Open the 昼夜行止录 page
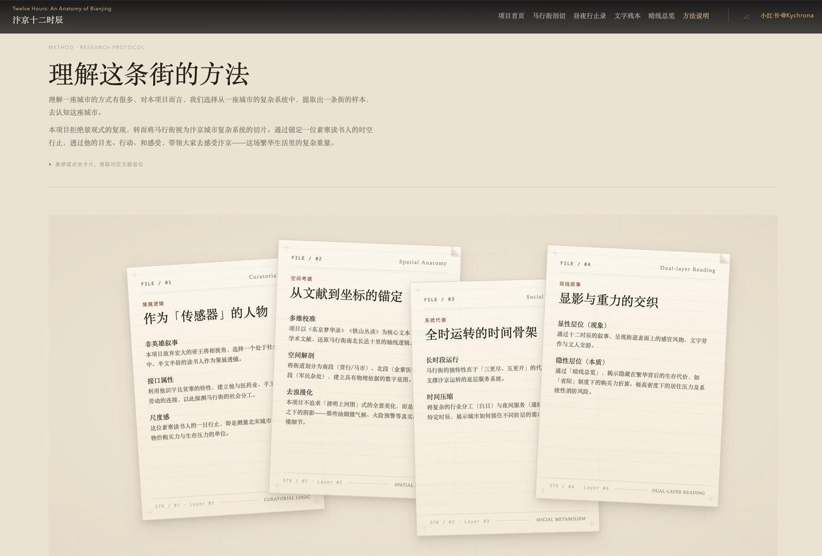Screen dimensions: 822x556 [590, 16]
